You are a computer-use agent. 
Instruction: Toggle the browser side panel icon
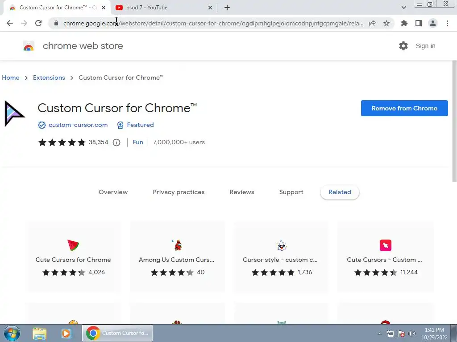(x=419, y=23)
